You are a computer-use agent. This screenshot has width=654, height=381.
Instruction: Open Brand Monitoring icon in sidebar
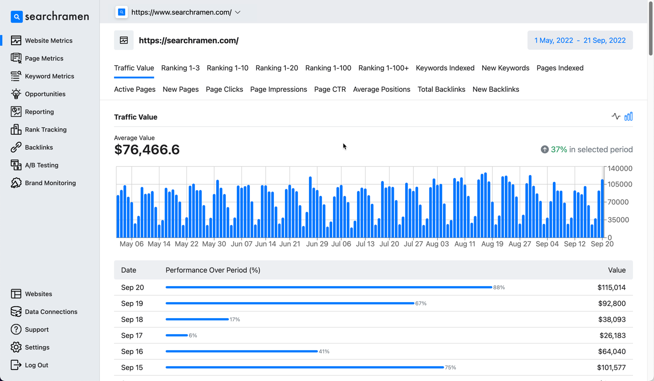tap(16, 183)
